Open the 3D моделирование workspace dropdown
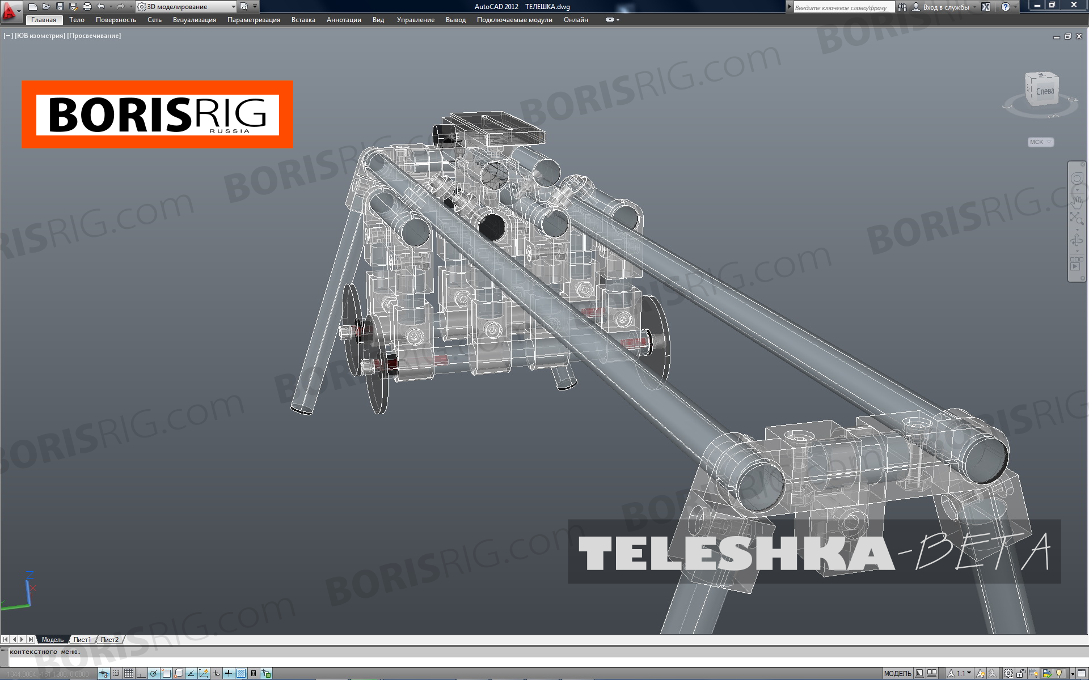The height and width of the screenshot is (680, 1089). pos(187,7)
